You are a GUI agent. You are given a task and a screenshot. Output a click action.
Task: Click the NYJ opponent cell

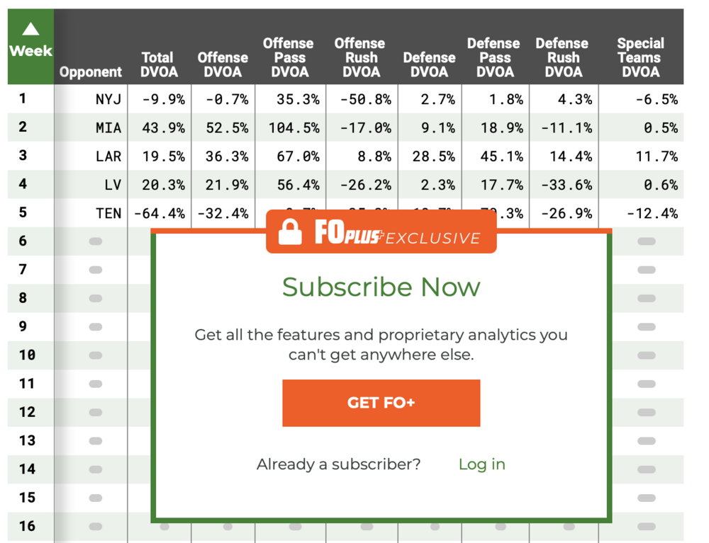click(x=108, y=99)
